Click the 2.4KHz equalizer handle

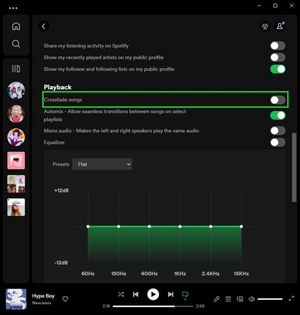211,227
